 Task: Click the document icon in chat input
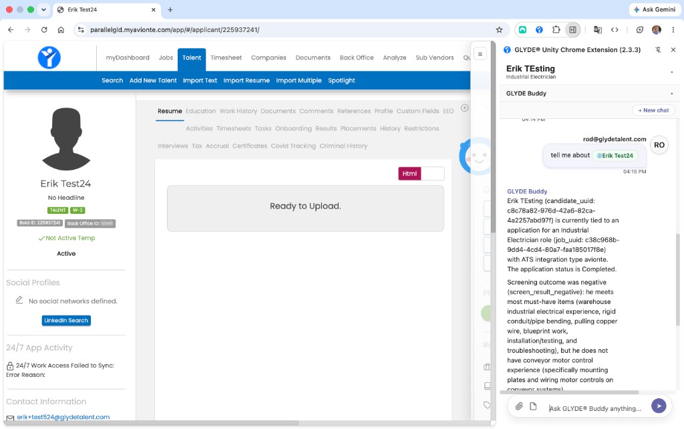(x=533, y=406)
